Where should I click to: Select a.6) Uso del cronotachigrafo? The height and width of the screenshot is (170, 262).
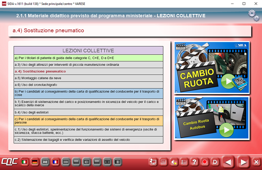88,85
